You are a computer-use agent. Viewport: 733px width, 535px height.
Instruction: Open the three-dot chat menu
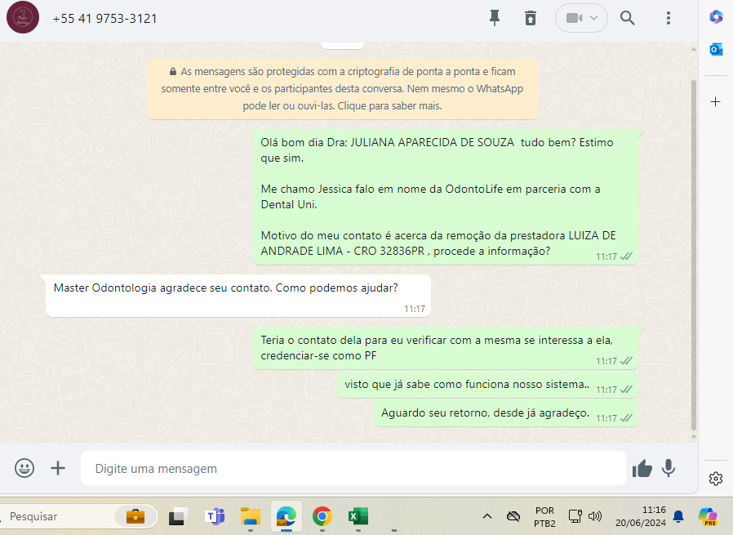(668, 18)
